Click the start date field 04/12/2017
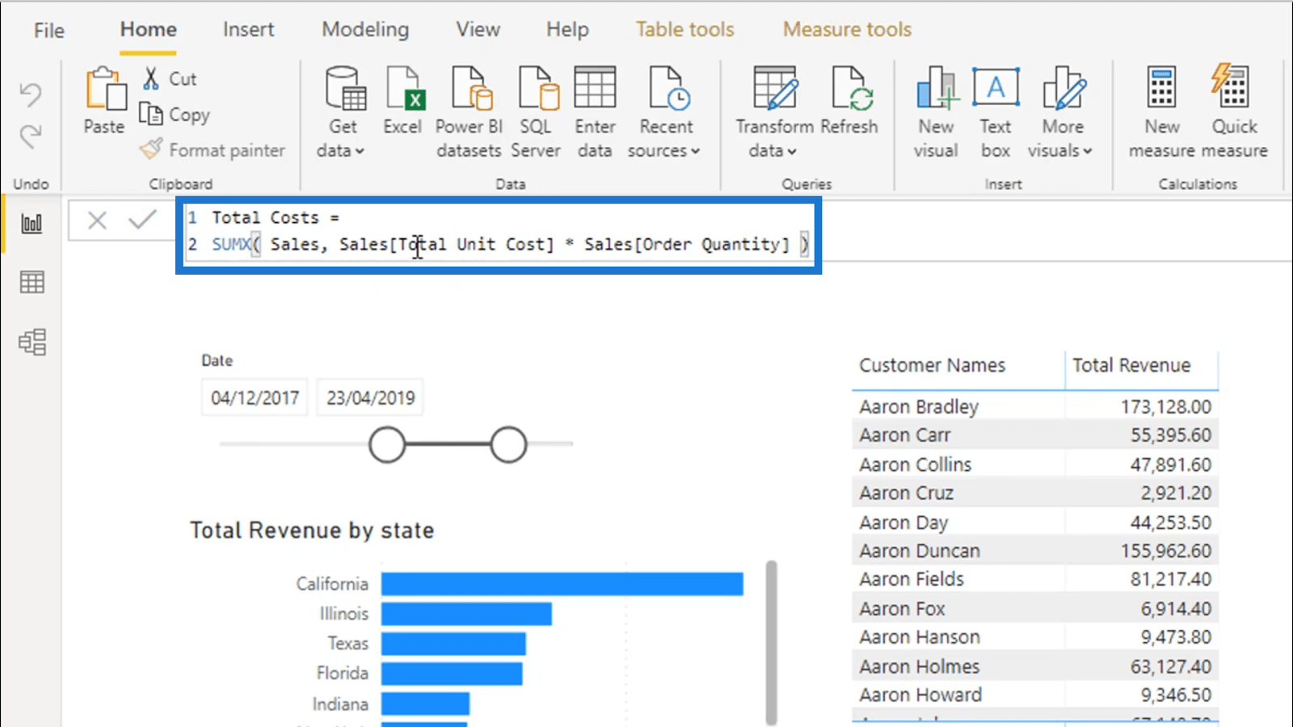 255,397
